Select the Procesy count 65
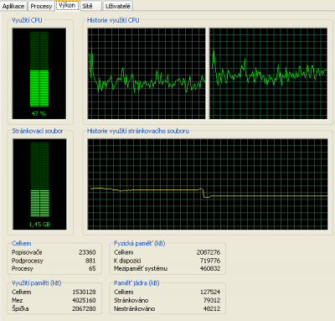The height and width of the screenshot is (321, 335). (x=92, y=268)
